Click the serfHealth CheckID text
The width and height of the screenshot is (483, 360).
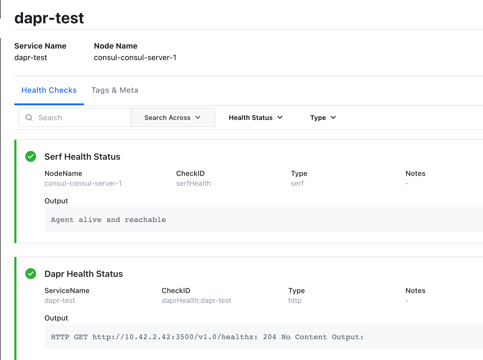193,183
